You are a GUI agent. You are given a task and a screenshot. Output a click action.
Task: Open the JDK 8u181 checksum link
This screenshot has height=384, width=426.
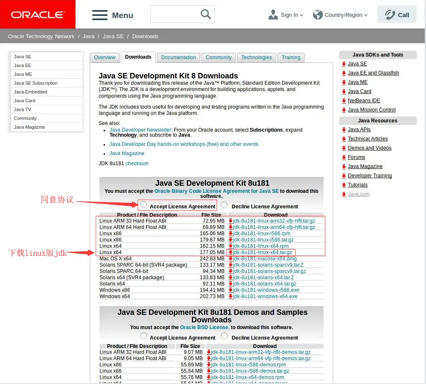(x=137, y=163)
